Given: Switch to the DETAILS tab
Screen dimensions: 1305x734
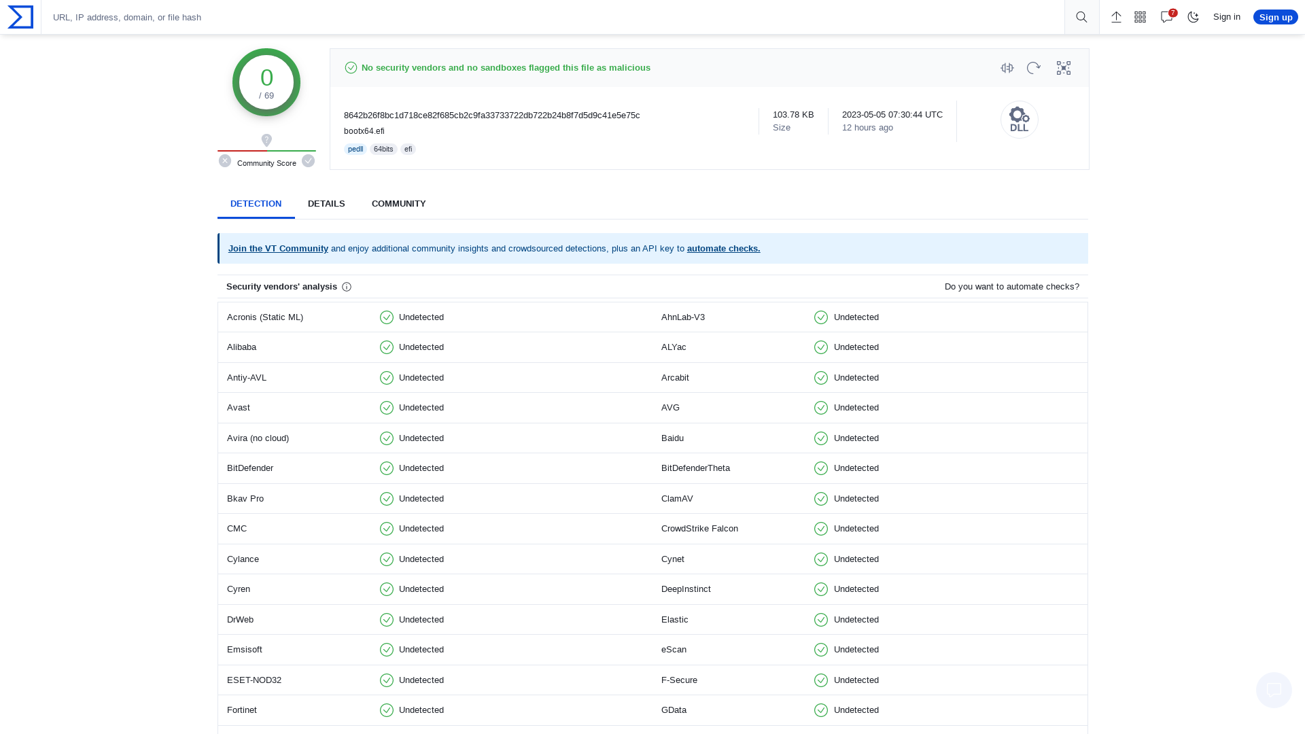Looking at the screenshot, I should click(x=326, y=204).
